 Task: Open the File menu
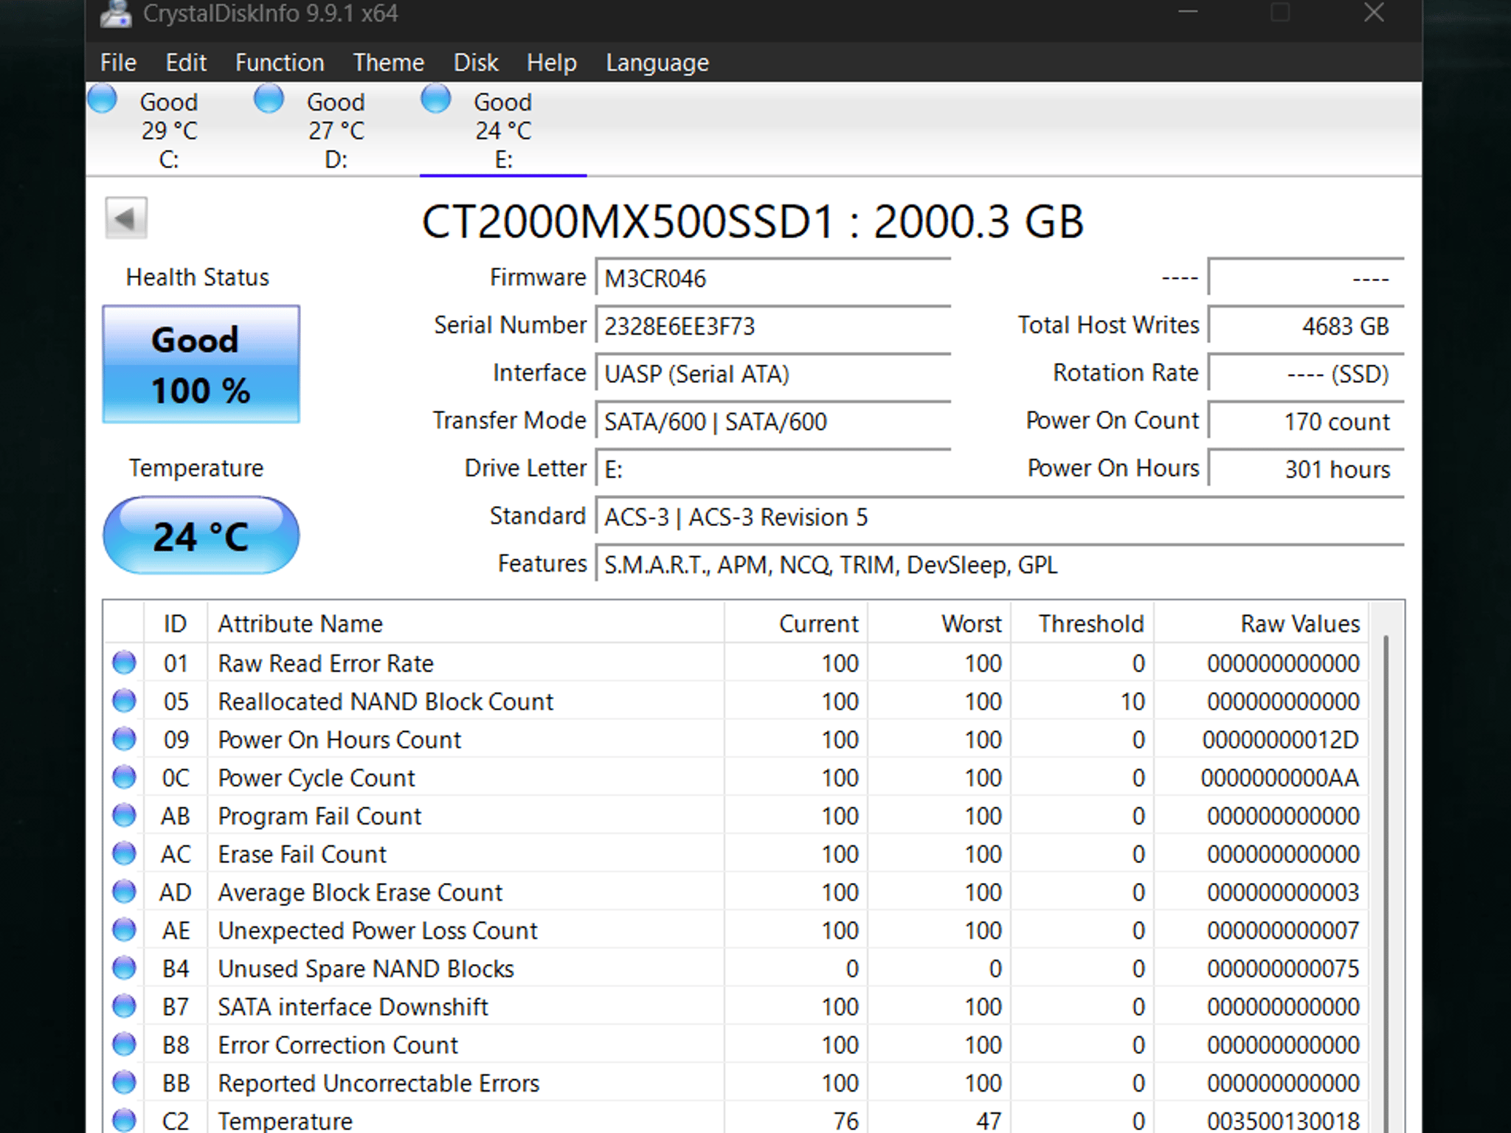pyautogui.click(x=118, y=63)
